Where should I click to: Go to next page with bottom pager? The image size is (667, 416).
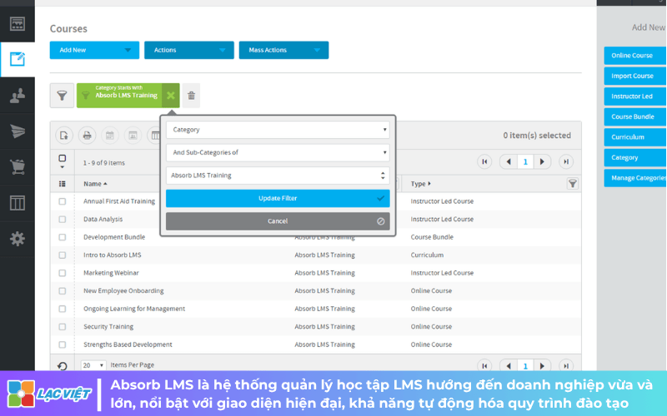coord(542,365)
